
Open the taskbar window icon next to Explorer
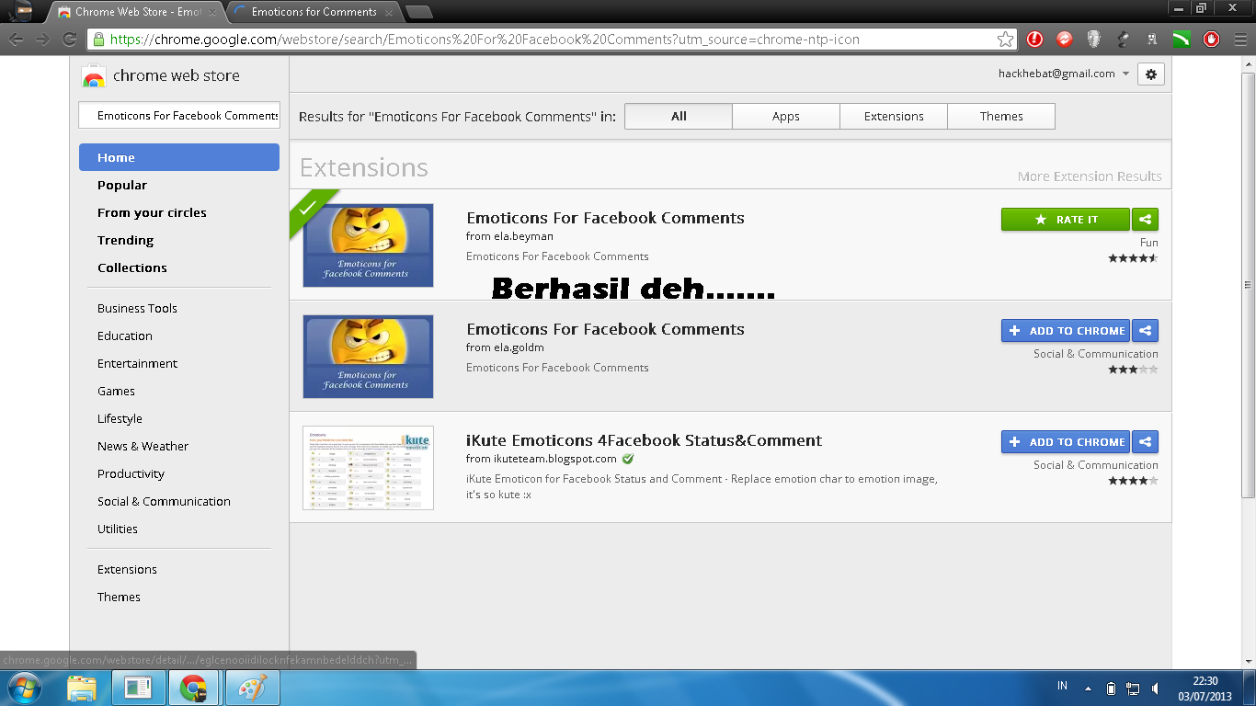coord(139,688)
